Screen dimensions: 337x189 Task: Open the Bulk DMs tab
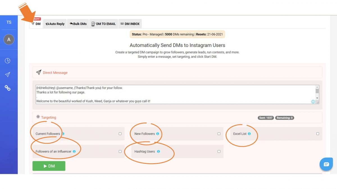78,24
